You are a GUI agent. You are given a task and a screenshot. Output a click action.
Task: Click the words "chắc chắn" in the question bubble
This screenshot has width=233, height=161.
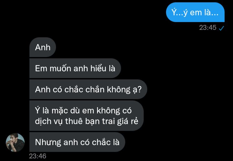tap(84, 89)
